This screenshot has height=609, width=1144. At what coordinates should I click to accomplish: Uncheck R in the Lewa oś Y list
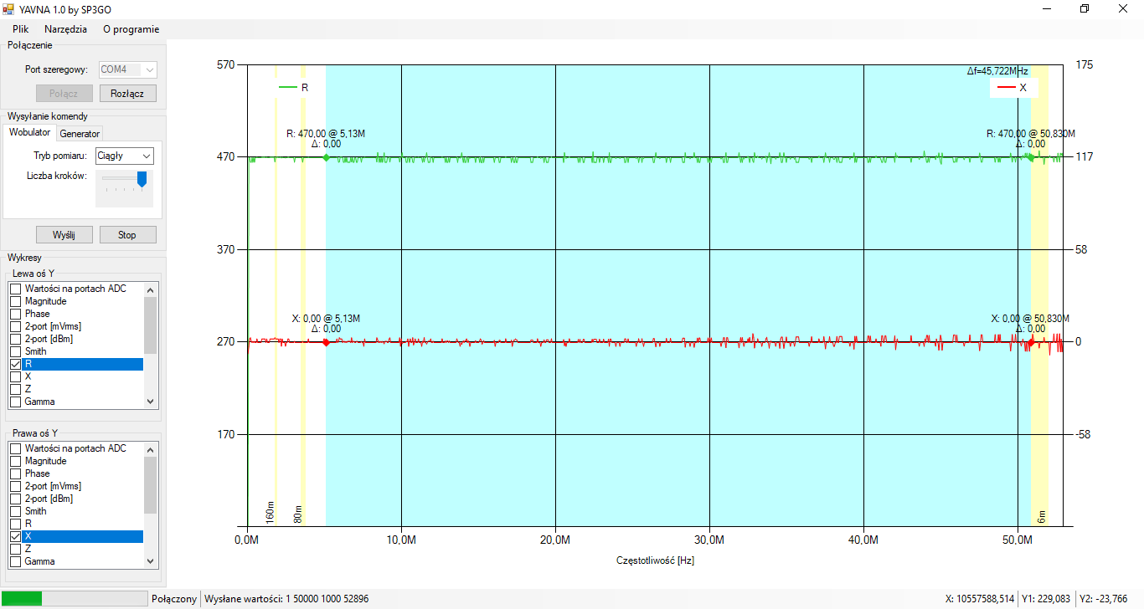coord(15,365)
